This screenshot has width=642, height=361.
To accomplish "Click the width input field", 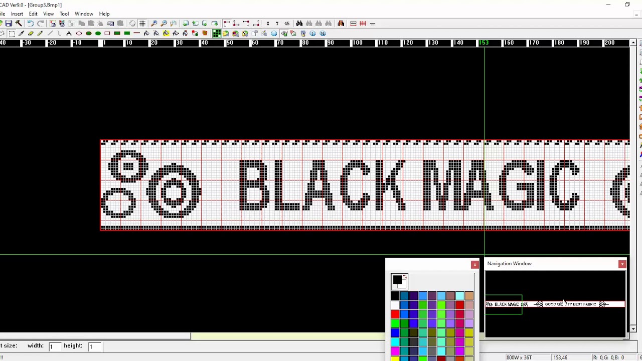I will tap(54, 346).
